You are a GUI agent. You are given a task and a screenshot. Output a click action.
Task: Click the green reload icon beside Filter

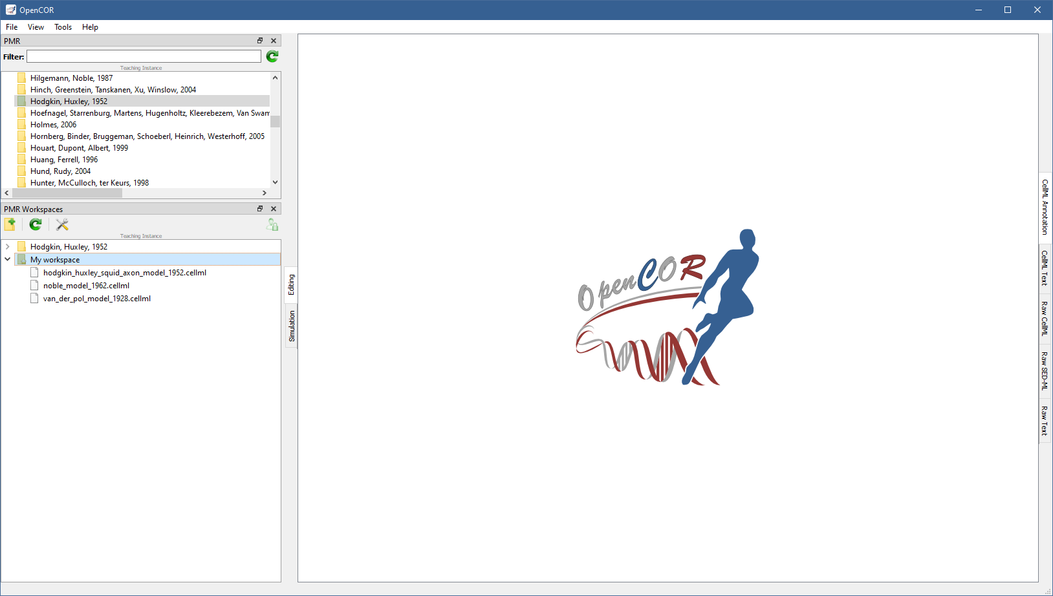(272, 57)
